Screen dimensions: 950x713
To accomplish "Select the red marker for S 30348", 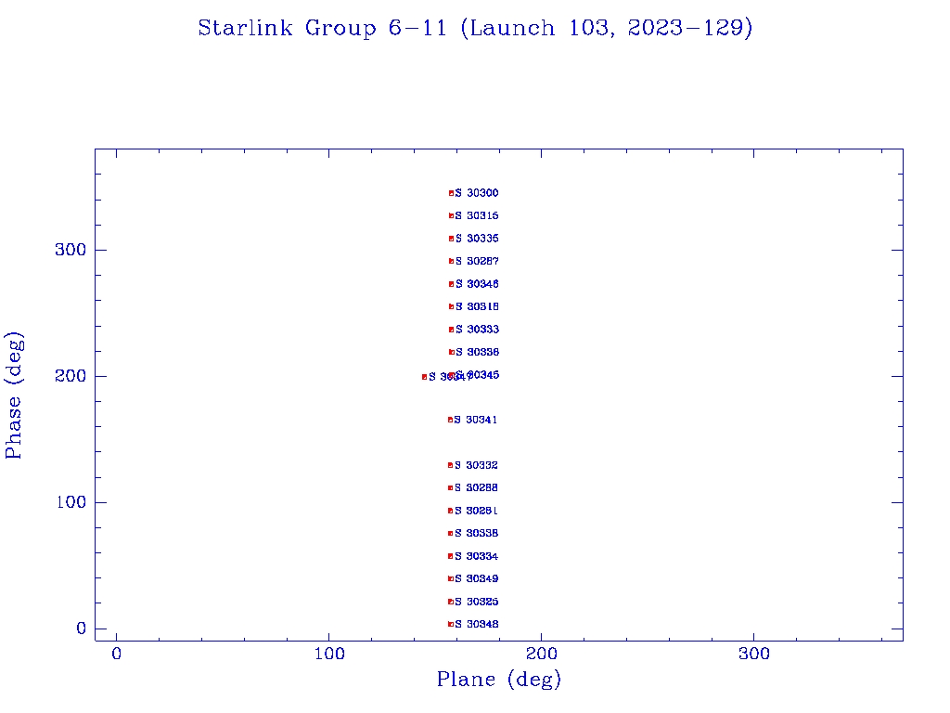I will pyautogui.click(x=450, y=624).
